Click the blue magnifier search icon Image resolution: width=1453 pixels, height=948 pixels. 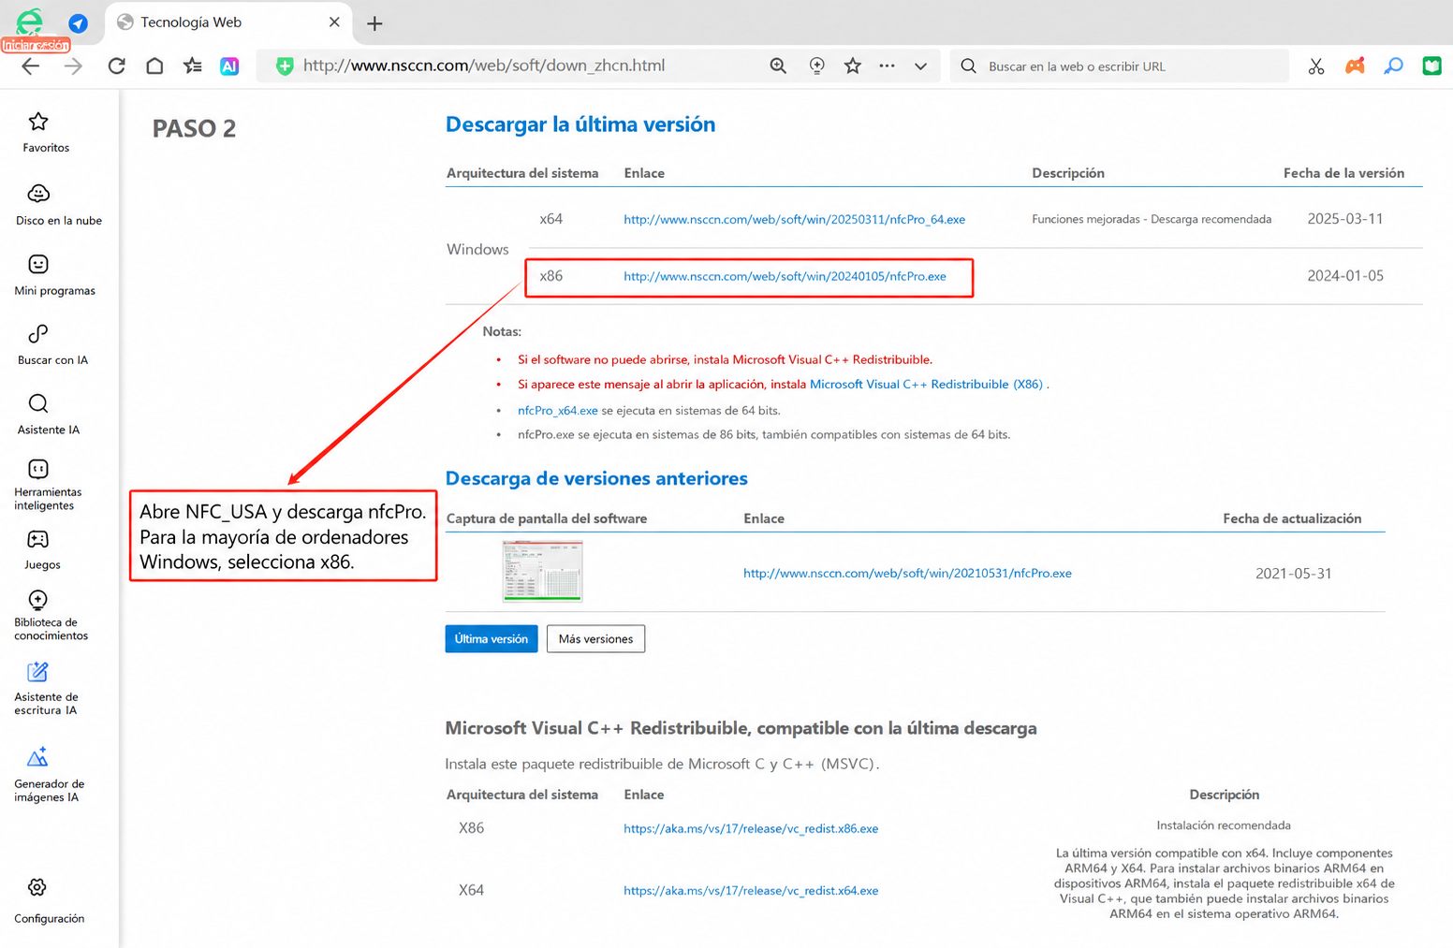point(1393,66)
